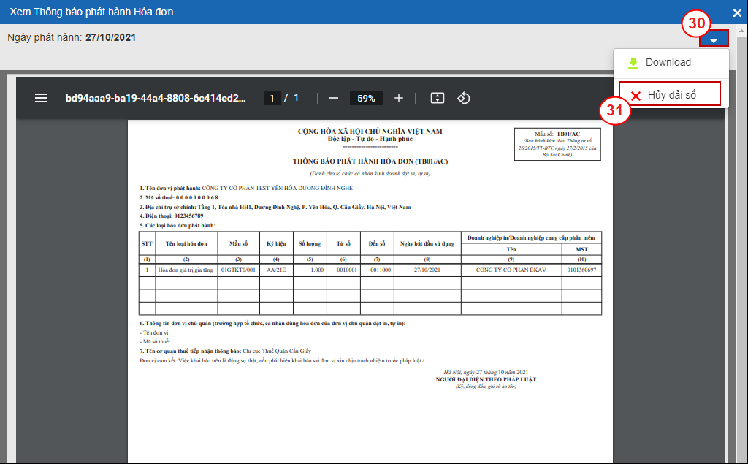748x464 pixels.
Task: Click the Chi cục Thuế Quận Cầu Giấy text
Action: click(277, 351)
